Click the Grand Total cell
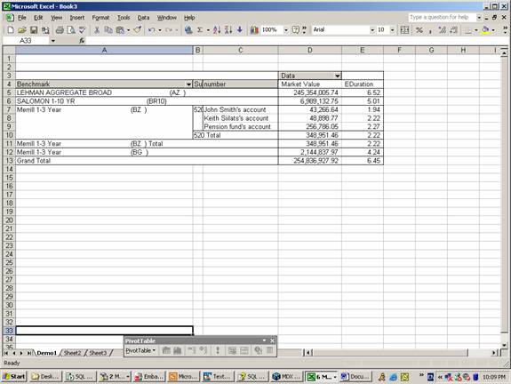 point(104,161)
